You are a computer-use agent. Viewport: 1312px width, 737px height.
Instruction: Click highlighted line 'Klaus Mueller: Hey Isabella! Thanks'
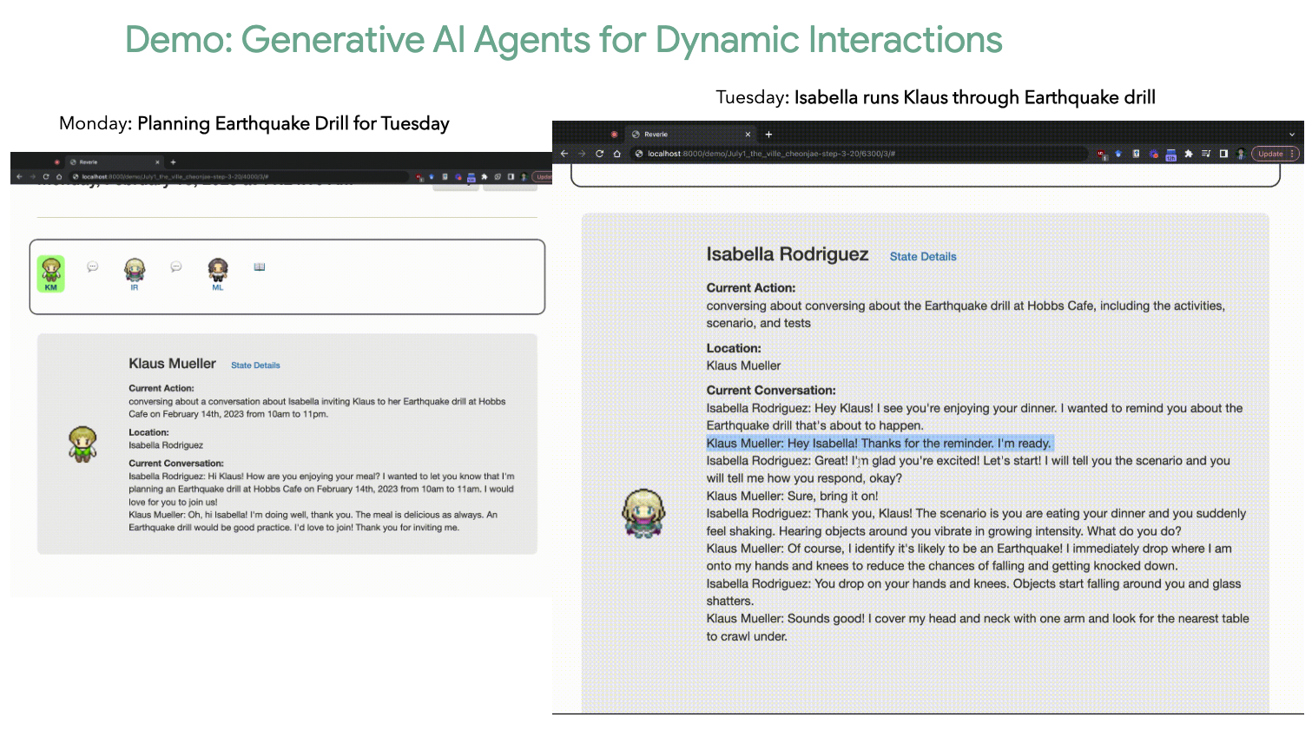(879, 444)
